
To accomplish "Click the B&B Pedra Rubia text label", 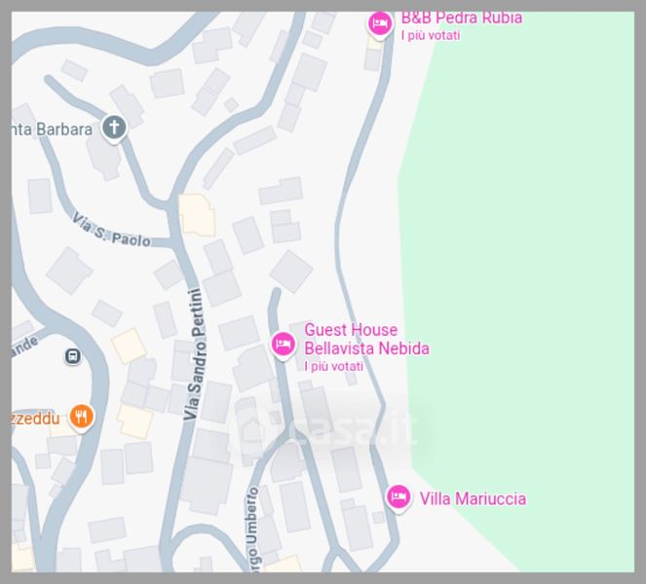I will coord(462,18).
